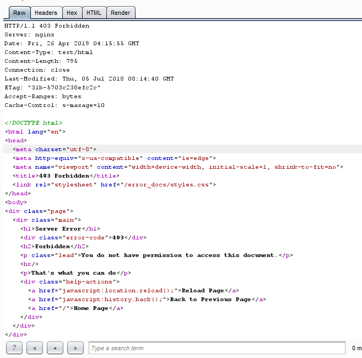The height and width of the screenshot is (358, 362).
Task: Click the 'Connection: close' header
Action: click(x=37, y=70)
